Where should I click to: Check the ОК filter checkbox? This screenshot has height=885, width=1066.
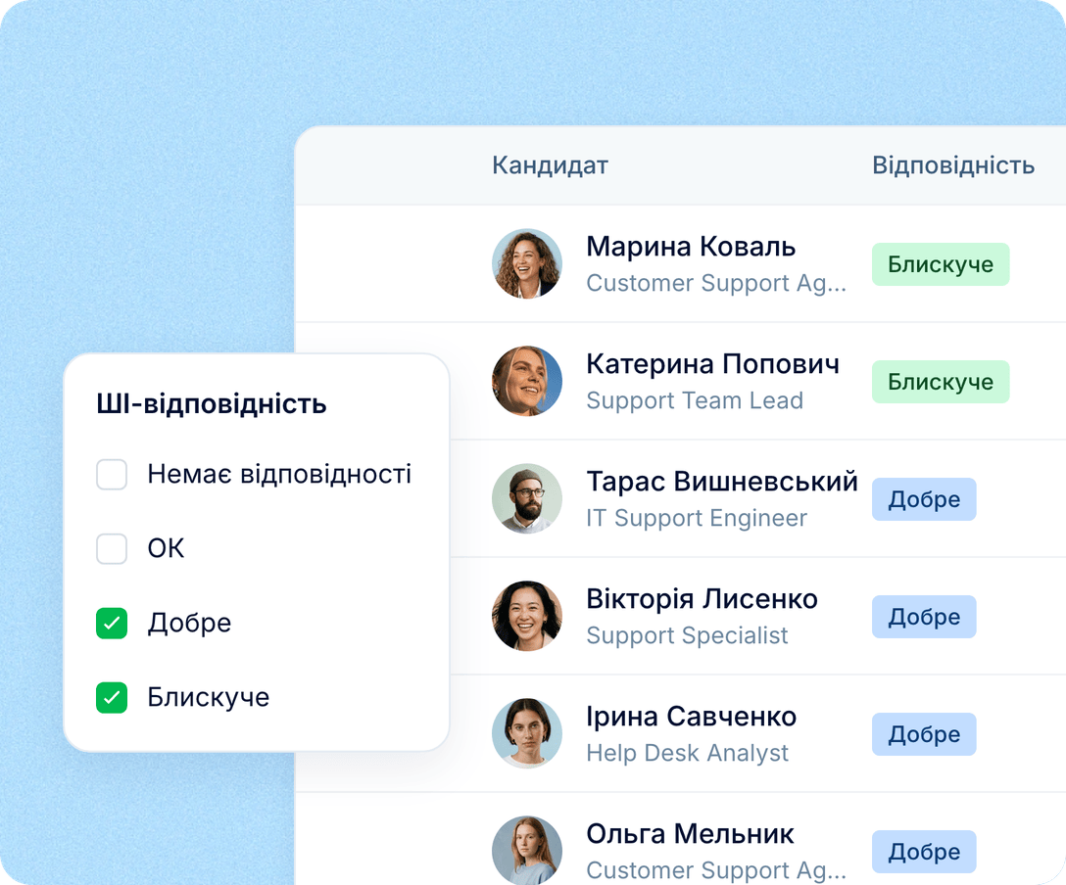(112, 548)
